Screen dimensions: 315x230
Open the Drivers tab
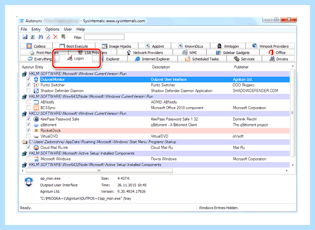click(278, 59)
